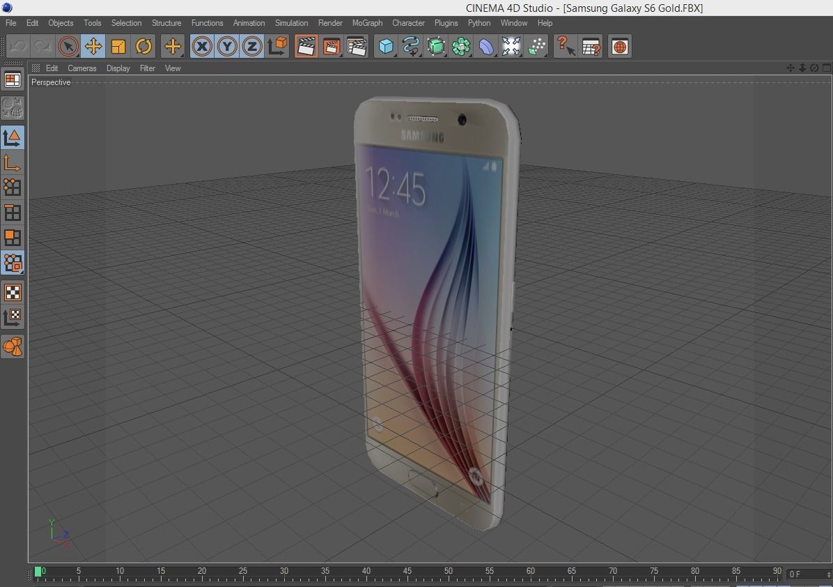The width and height of the screenshot is (833, 587).
Task: Open the Objects menu
Action: tap(61, 23)
